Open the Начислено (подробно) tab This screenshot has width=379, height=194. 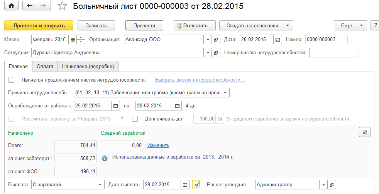click(x=88, y=66)
